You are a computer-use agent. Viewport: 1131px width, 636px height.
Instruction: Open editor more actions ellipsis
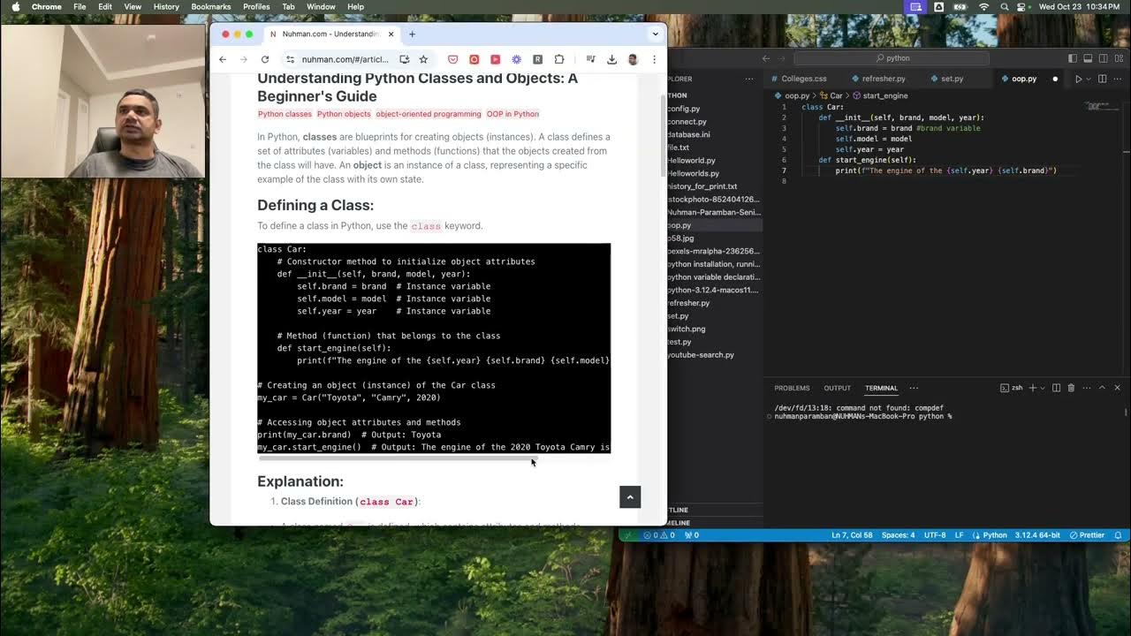(x=1116, y=79)
